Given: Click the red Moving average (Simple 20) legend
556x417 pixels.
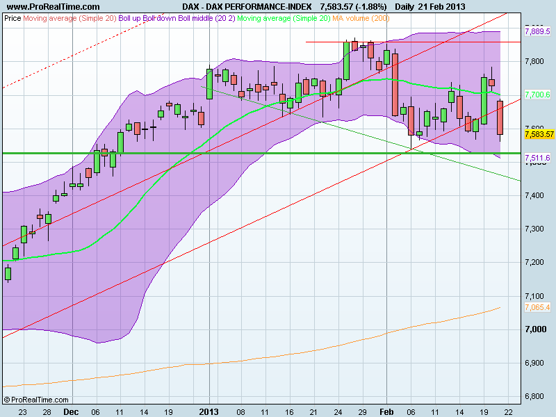Looking at the screenshot, I should click(x=70, y=18).
